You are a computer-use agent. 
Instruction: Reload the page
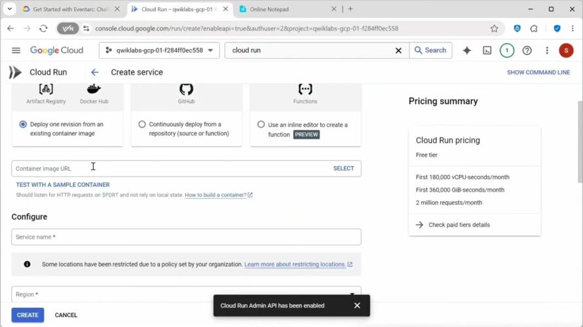[43, 28]
